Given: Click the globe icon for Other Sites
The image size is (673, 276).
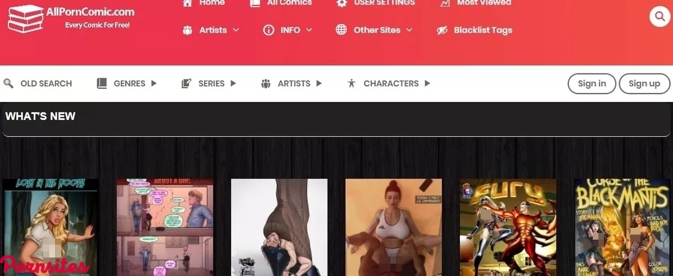Looking at the screenshot, I should coord(341,30).
